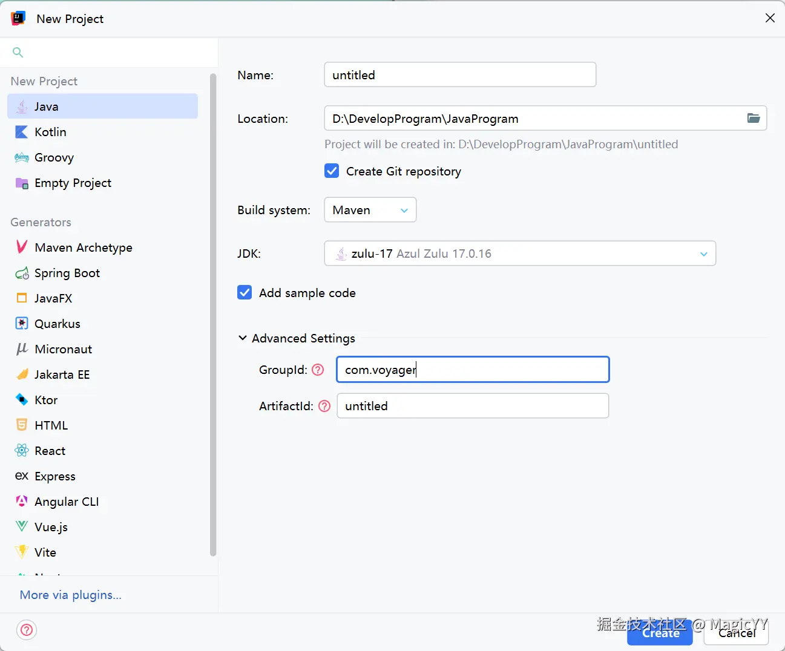Disable the Add sample code checkbox
The width and height of the screenshot is (785, 651).
[245, 293]
